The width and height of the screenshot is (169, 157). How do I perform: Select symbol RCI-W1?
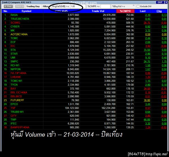[15, 65]
